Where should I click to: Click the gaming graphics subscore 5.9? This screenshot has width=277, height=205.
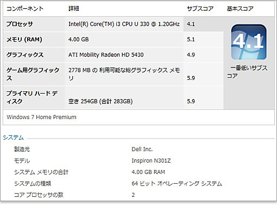pyautogui.click(x=191, y=78)
